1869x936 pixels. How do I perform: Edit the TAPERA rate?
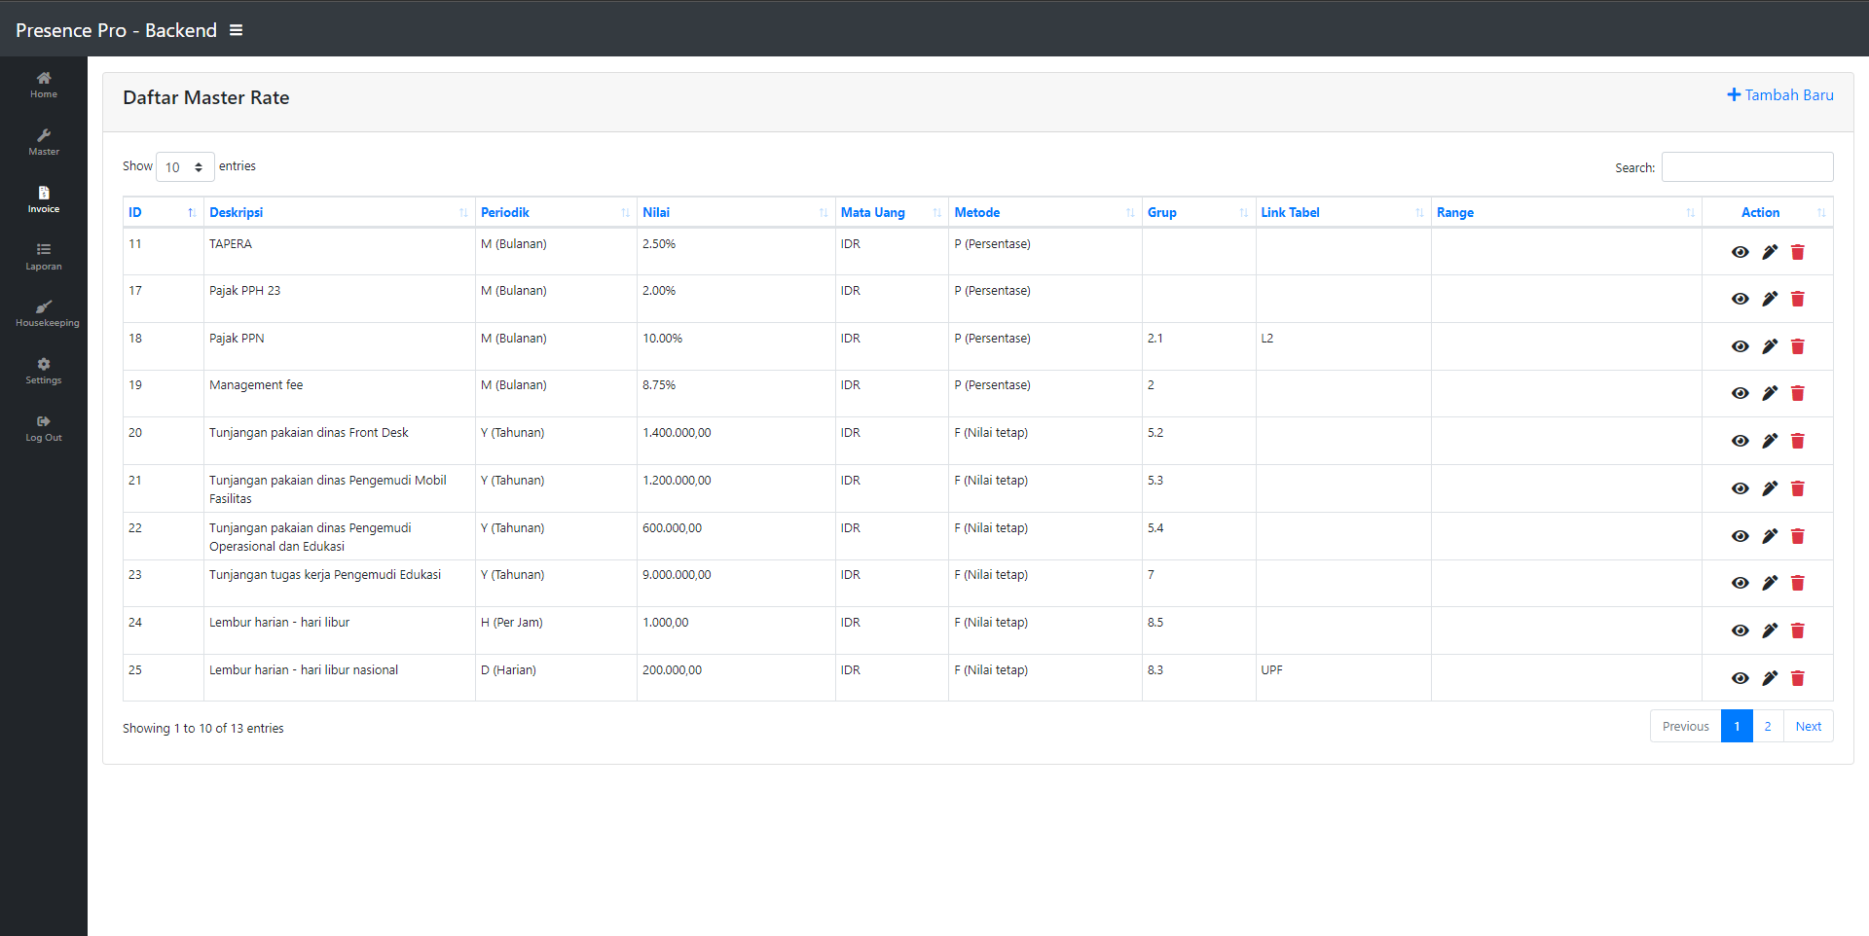tap(1770, 252)
